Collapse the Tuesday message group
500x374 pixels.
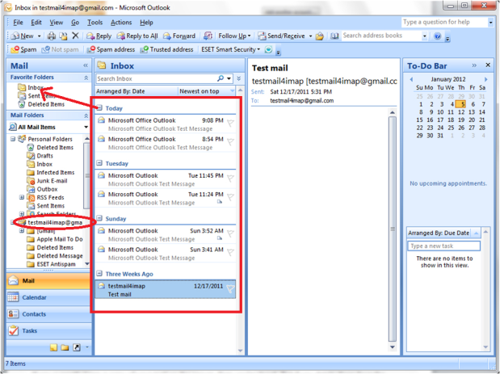pyautogui.click(x=99, y=163)
